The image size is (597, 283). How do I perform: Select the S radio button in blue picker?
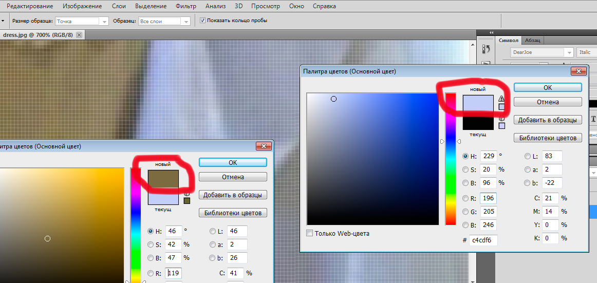[465, 169]
